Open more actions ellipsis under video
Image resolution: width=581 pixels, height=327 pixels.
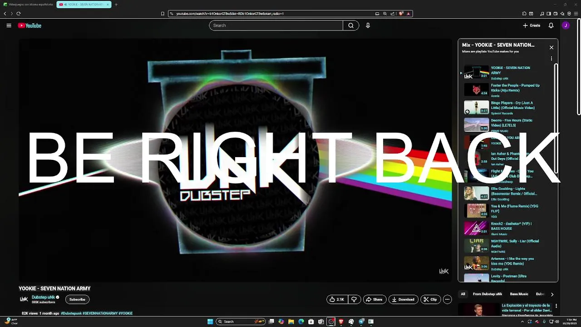click(447, 299)
